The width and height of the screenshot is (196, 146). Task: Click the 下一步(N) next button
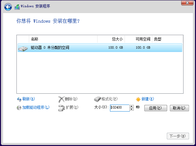coord(178,136)
